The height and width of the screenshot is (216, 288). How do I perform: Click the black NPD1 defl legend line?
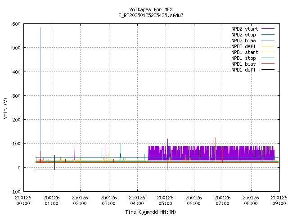[268, 70]
